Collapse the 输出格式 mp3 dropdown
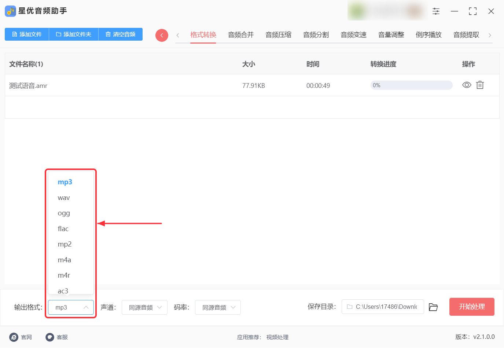This screenshot has width=504, height=348. tap(71, 307)
